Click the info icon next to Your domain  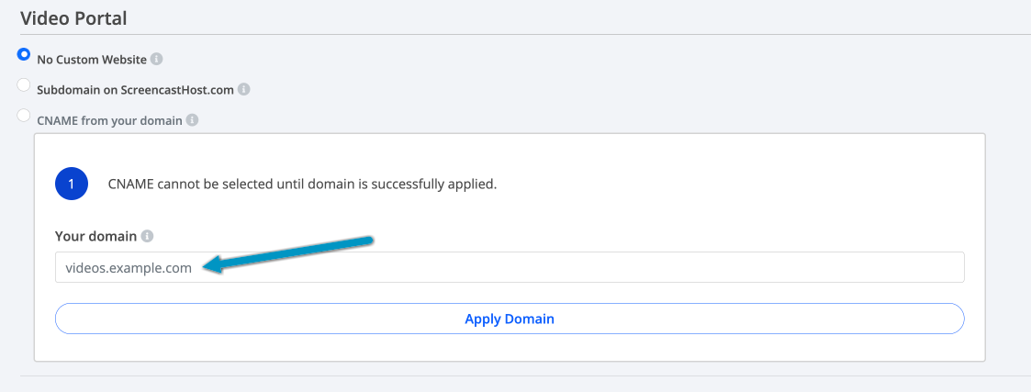tap(147, 235)
